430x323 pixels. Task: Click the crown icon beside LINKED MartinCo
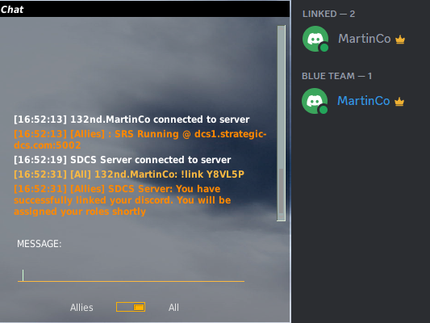400,40
